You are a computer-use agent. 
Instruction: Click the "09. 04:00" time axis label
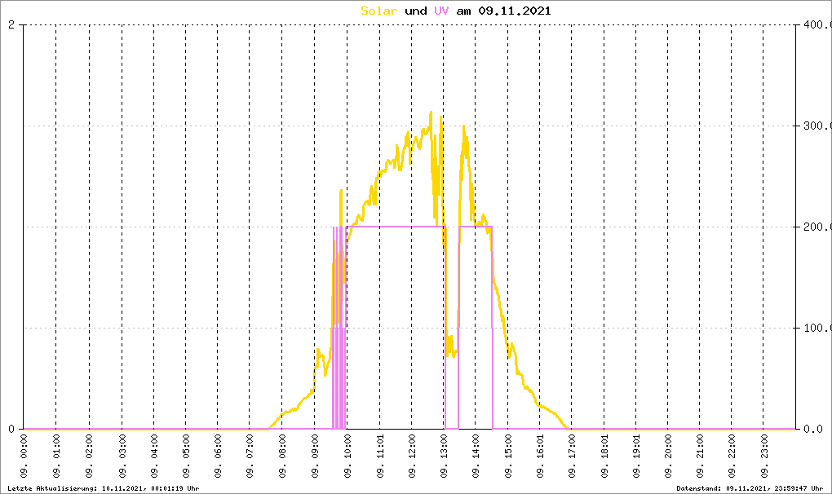point(154,457)
